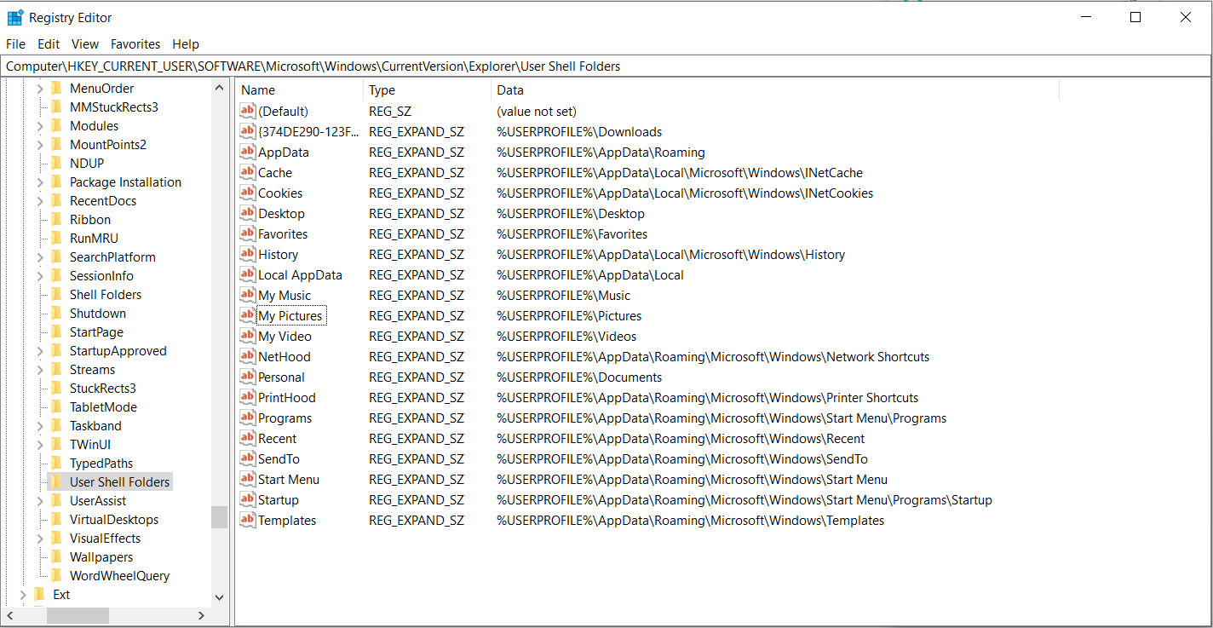Select the SendTo value's string icon
1213x628 pixels.
click(x=248, y=458)
